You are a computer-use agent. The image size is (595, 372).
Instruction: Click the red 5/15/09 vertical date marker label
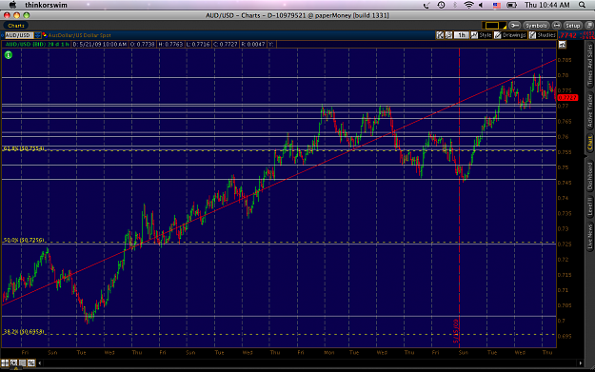point(456,331)
